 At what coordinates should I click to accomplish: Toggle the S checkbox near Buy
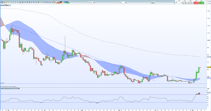(x=205, y=2)
